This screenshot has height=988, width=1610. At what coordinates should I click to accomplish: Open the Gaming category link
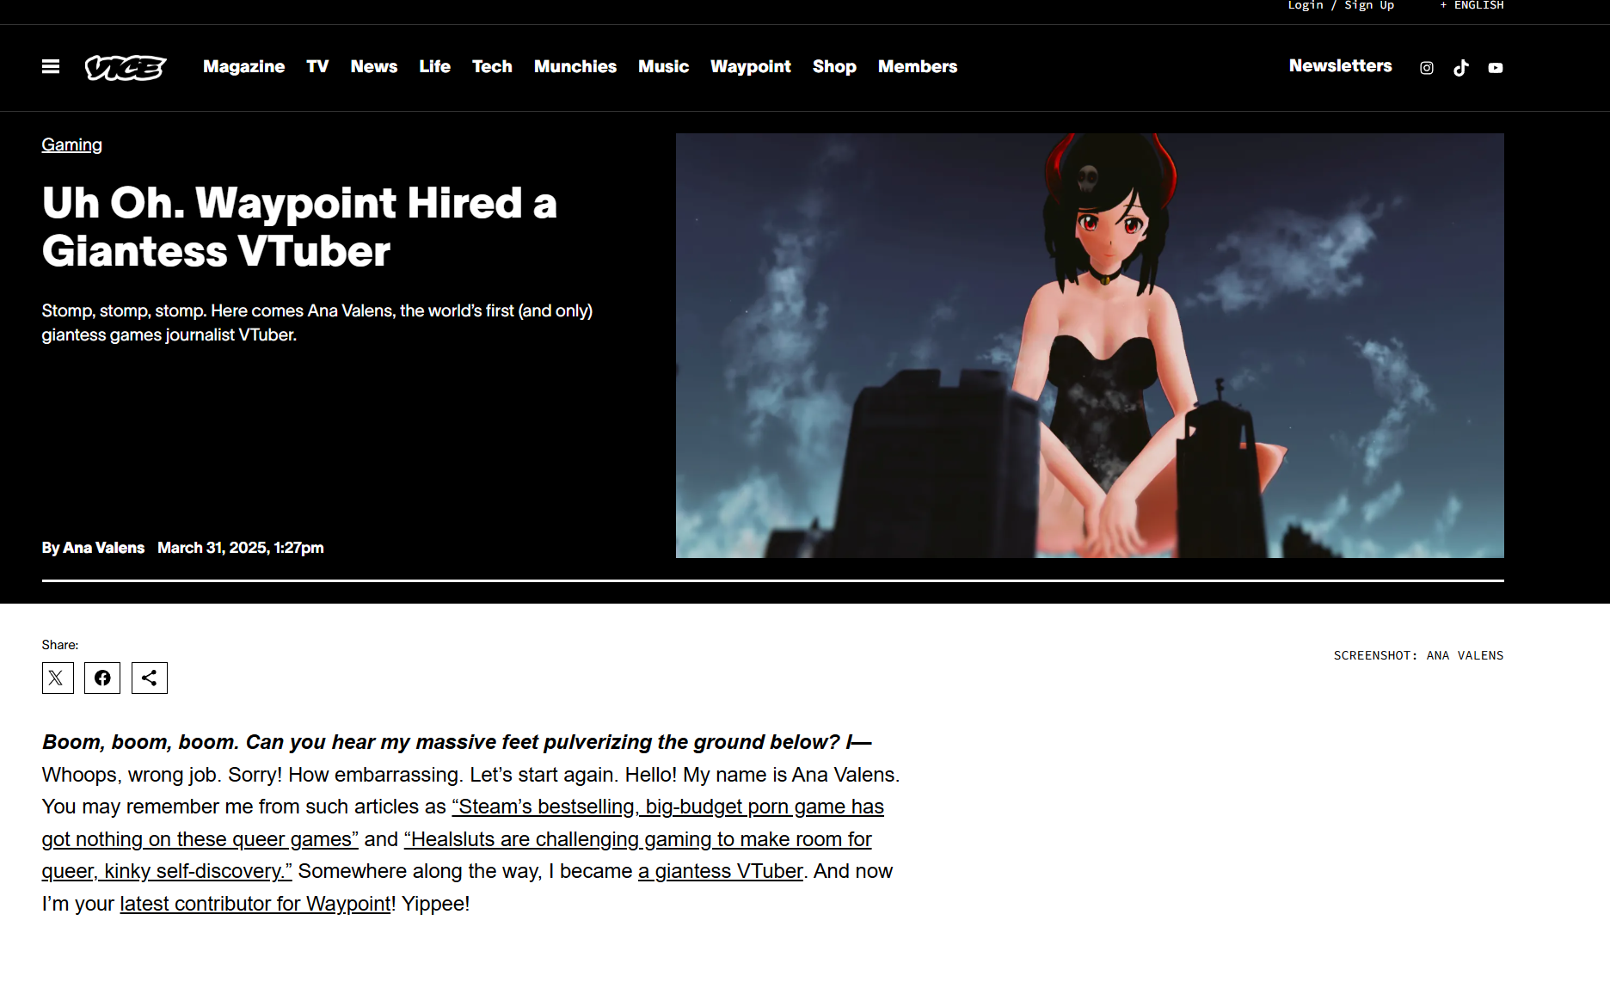(71, 144)
